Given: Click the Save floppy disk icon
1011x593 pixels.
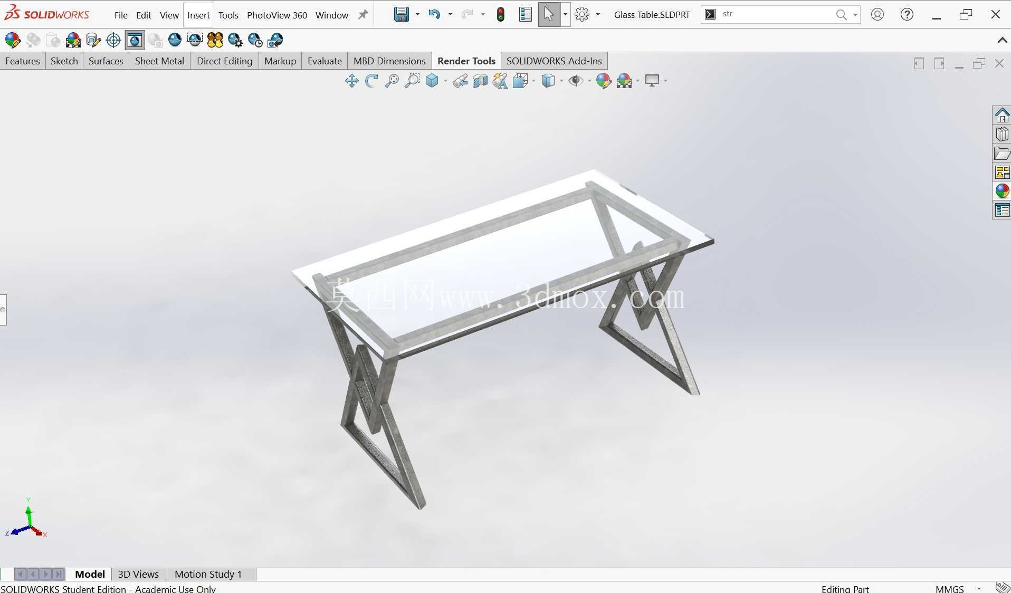Looking at the screenshot, I should click(x=402, y=14).
